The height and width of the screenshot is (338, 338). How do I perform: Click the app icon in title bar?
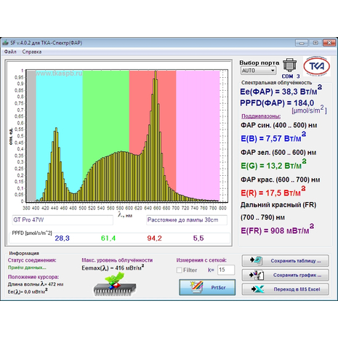point(5,43)
